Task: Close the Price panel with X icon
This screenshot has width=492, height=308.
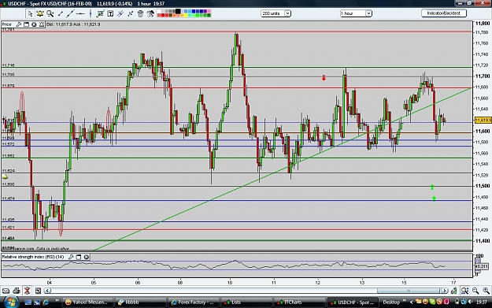Action: (x=34, y=24)
